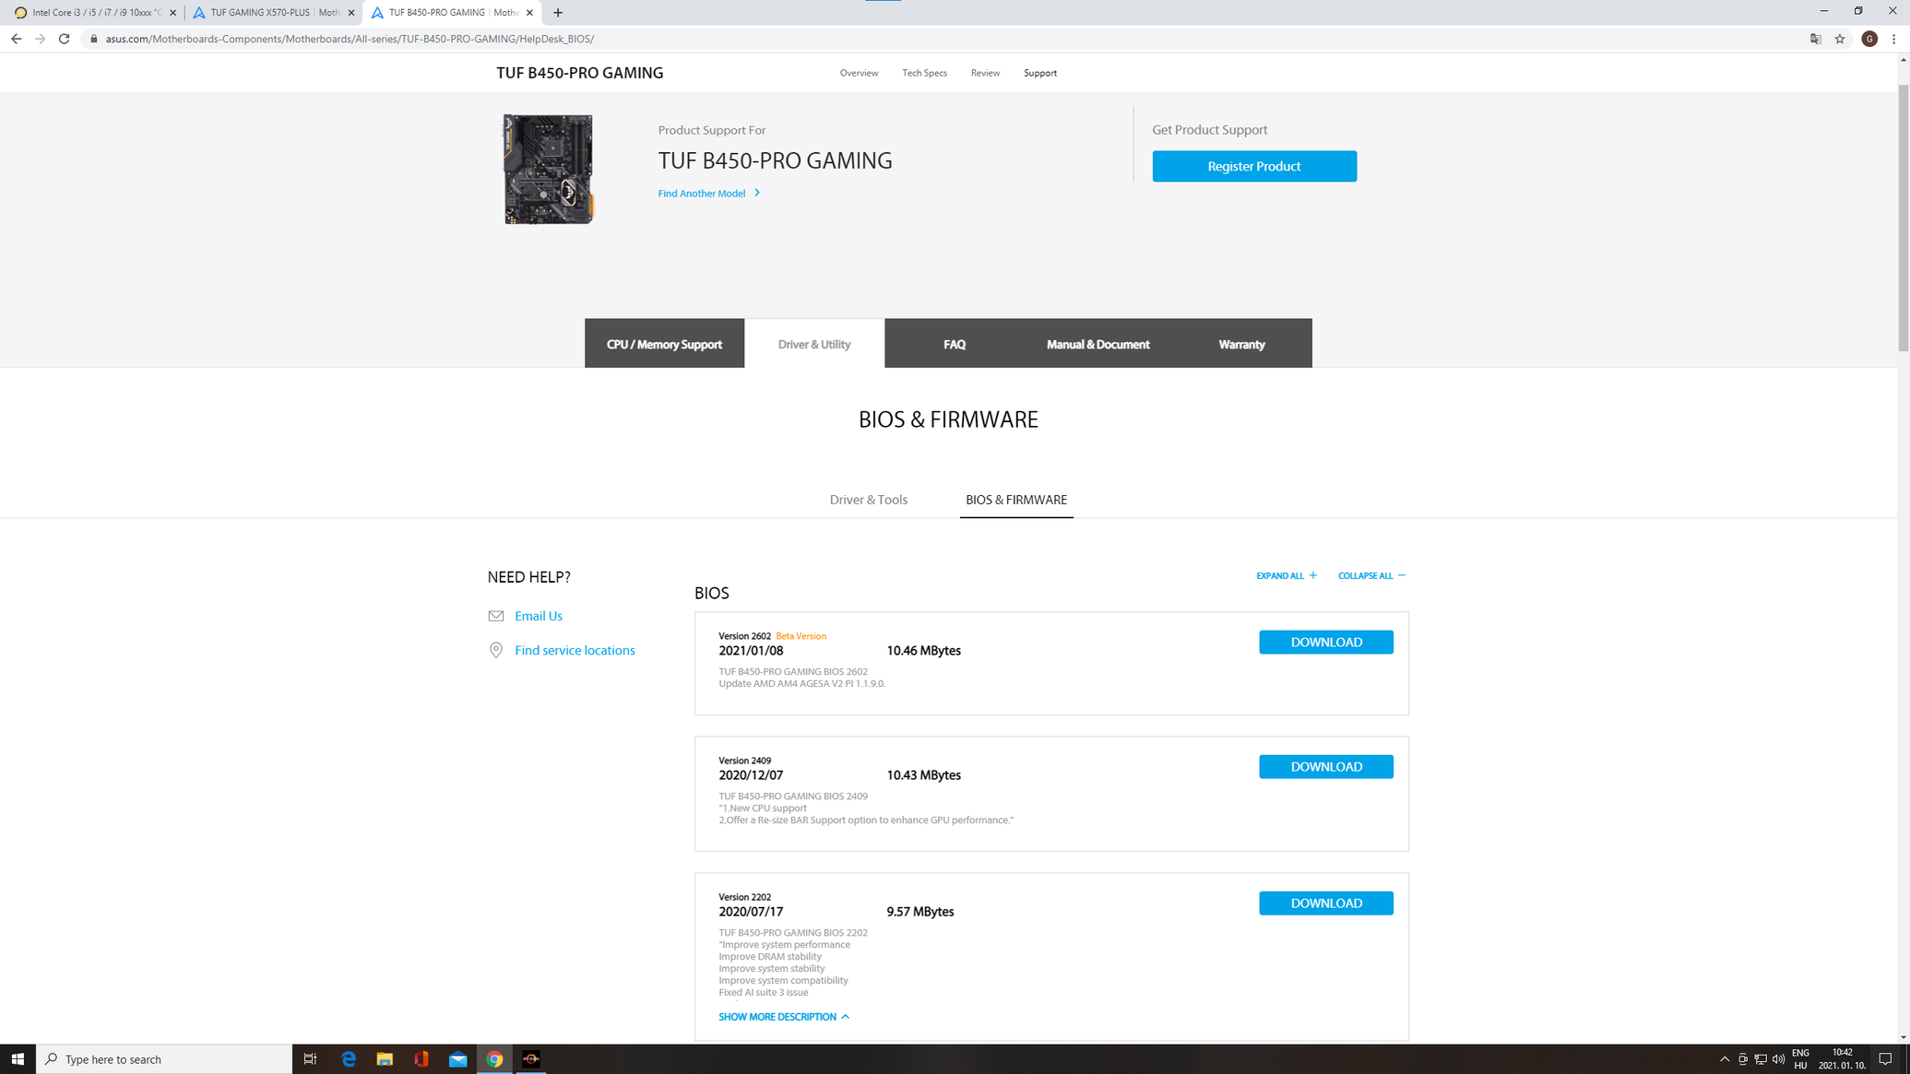Screen dimensions: 1910x1074
Task: Bookmark this page with the star icon
Action: point(1840,39)
